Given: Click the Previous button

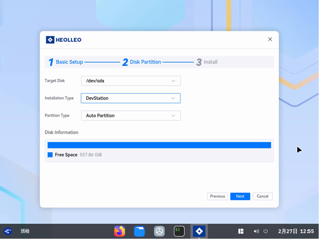Looking at the screenshot, I should [x=217, y=196].
